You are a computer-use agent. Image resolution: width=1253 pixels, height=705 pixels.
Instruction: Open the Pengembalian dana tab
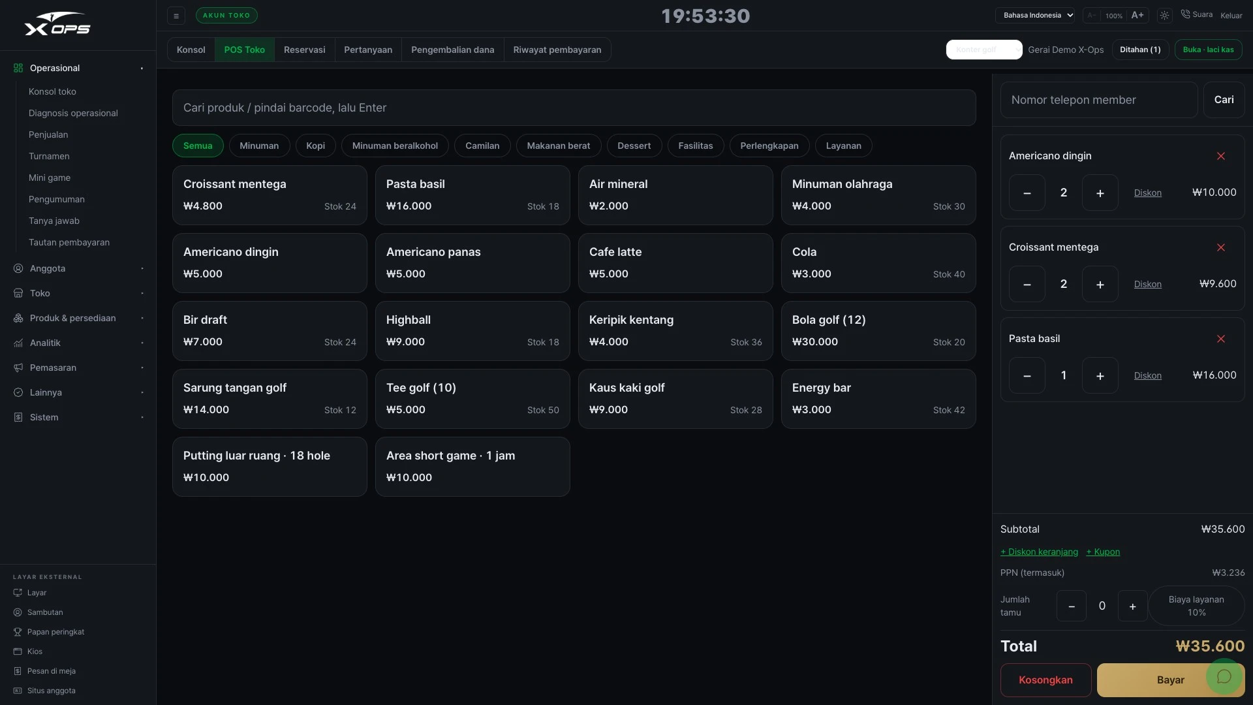click(452, 50)
